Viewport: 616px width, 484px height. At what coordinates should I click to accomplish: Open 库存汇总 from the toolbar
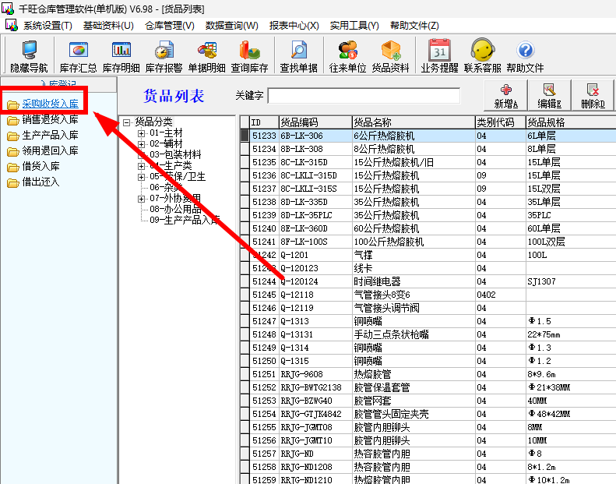[x=78, y=56]
